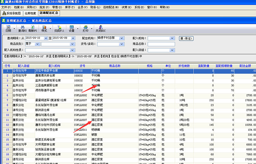Open the 商品类别 属于 operator dropdown
The width and height of the screenshot is (256, 164).
tap(38, 44)
